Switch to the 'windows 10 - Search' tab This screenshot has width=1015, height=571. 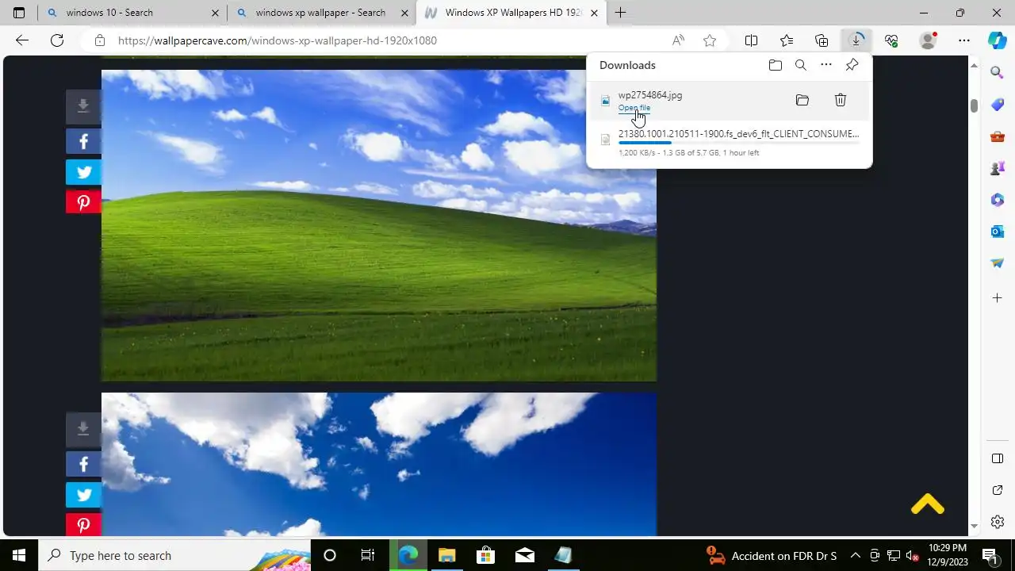(x=132, y=13)
